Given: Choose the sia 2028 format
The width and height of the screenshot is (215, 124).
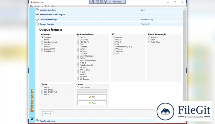Looking at the screenshot, I should (x=82, y=67).
